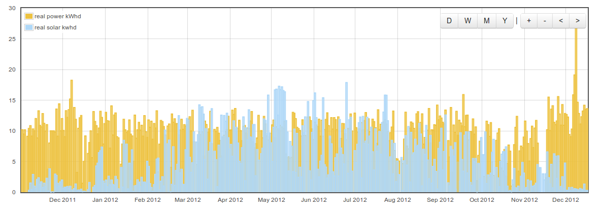Image resolution: width=601 pixels, height=214 pixels.
Task: Click the blue real solar kwhd swatch
Action: [x=29, y=27]
